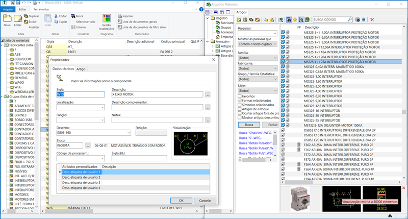Click the Busca "Botão Pulsador" saved search link
408x219 pixels.
[256, 143]
